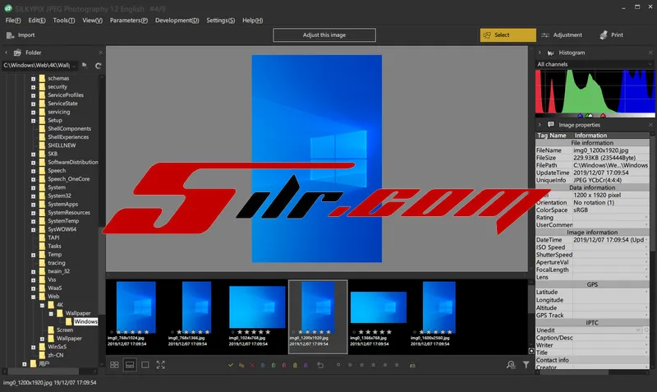The image size is (657, 392).
Task: Click the thumbnail search icon
Action: point(511,364)
